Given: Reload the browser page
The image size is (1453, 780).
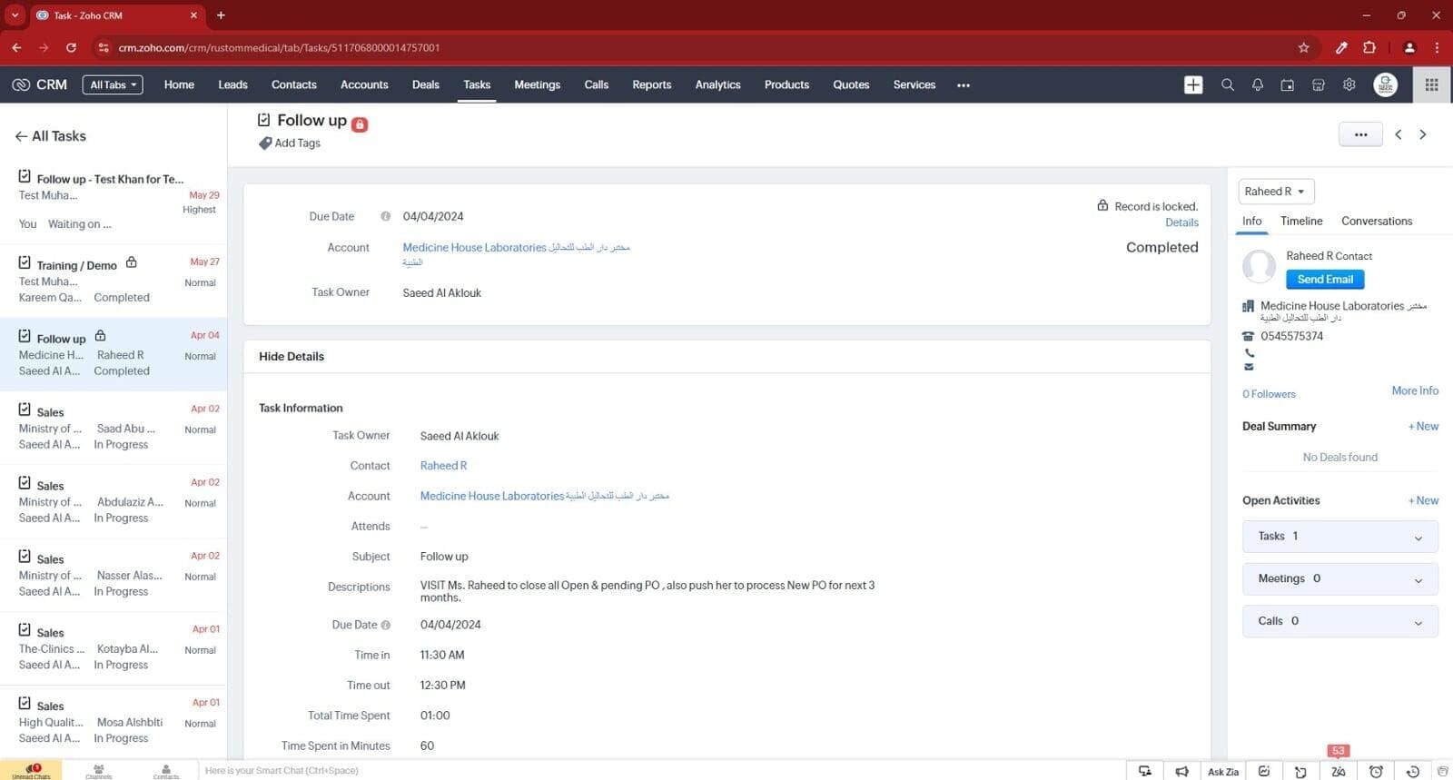Looking at the screenshot, I should coord(71,47).
